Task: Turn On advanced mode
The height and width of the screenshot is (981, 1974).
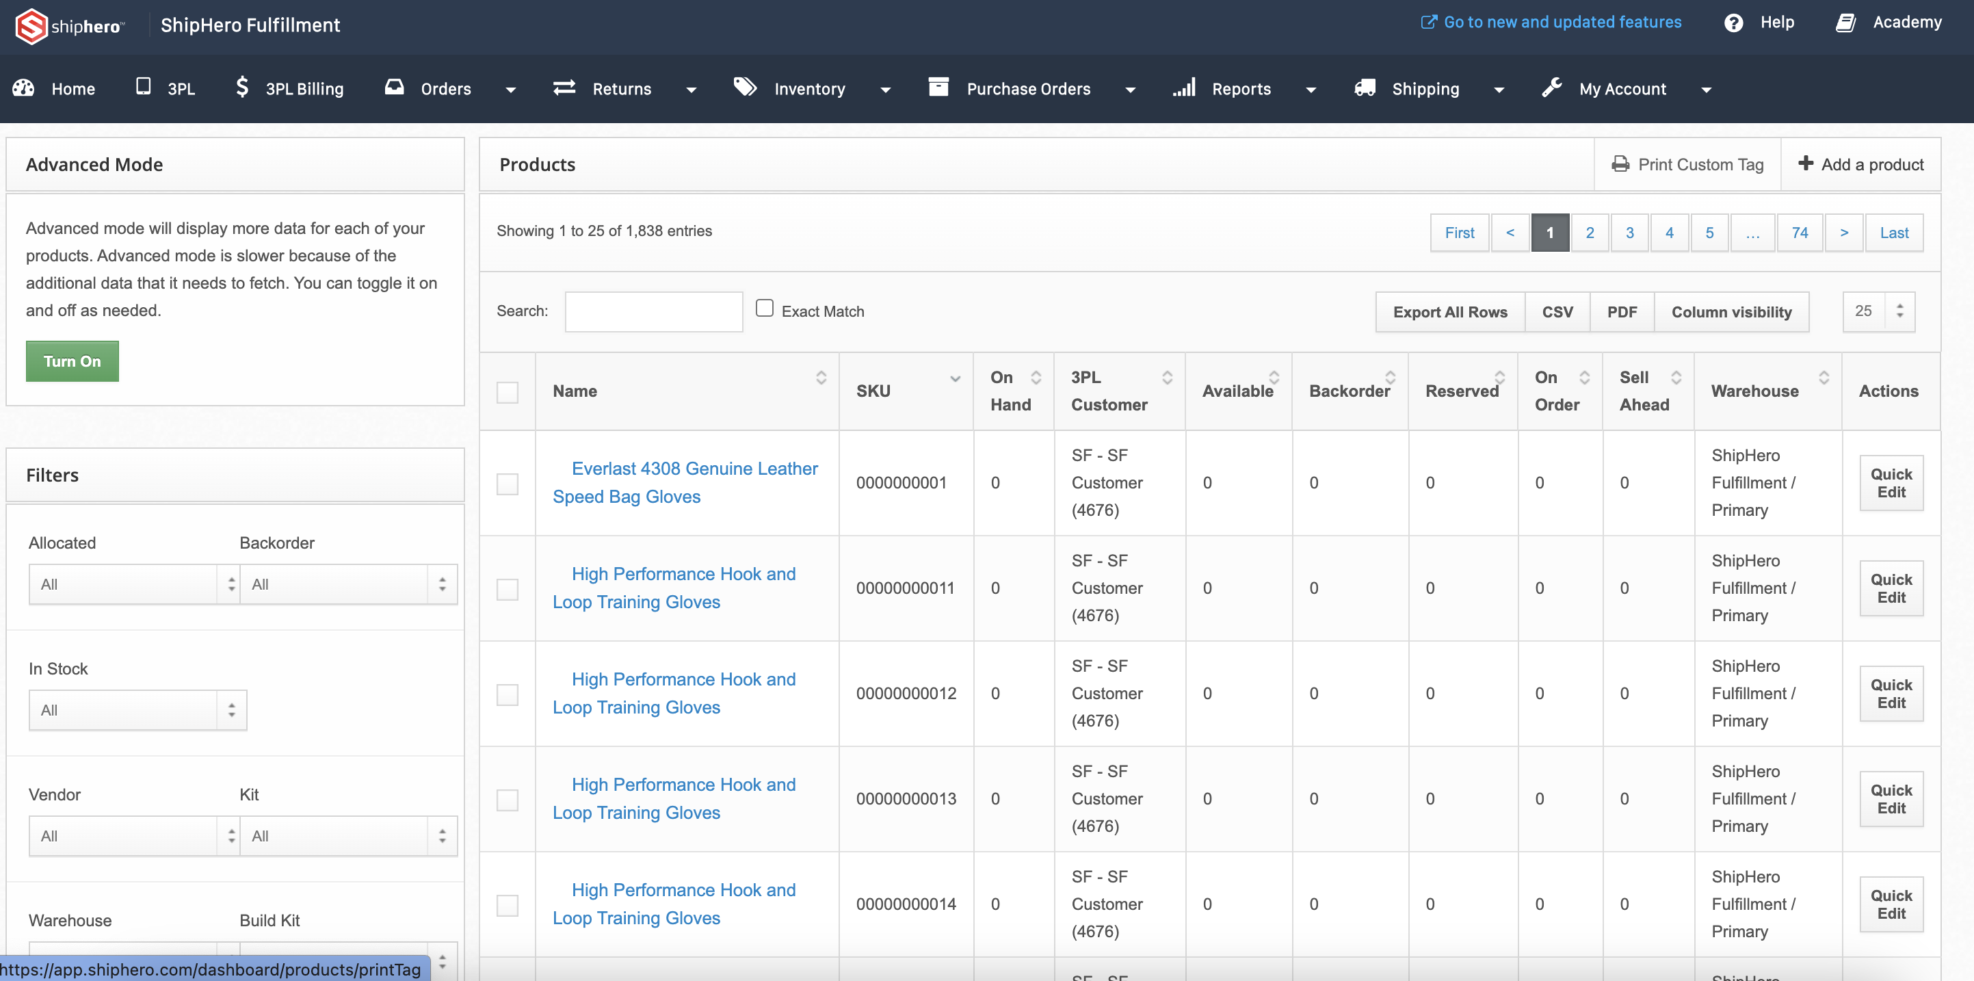Action: click(x=72, y=361)
